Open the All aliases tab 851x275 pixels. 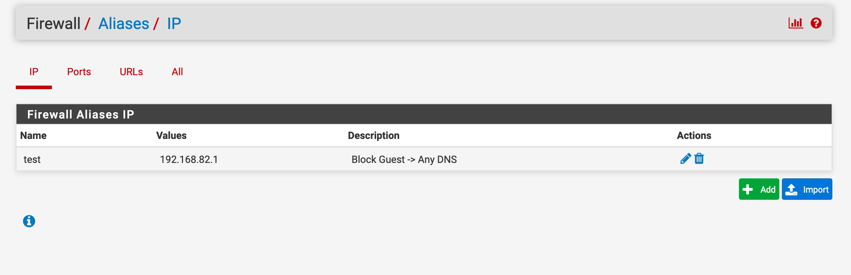pos(177,72)
